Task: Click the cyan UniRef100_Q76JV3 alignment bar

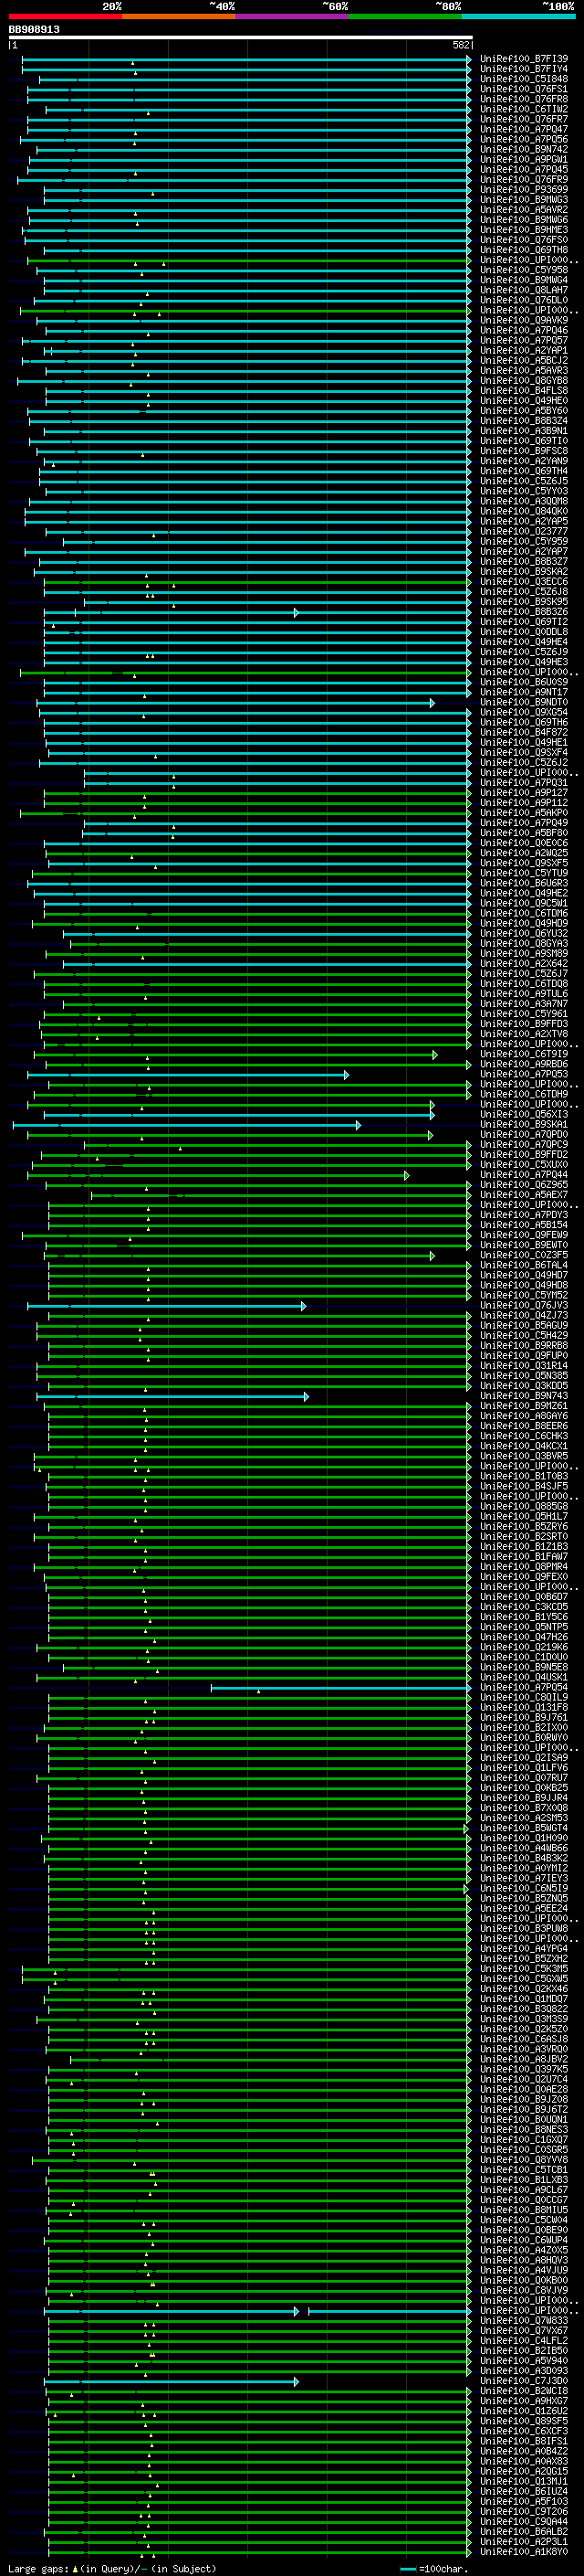Action: 167,1306
